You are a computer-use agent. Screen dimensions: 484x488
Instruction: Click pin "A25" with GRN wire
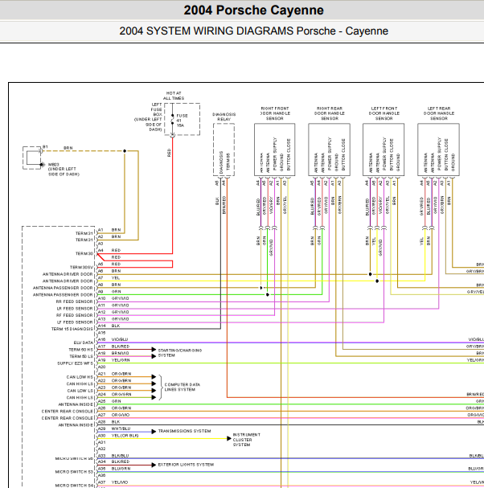click(x=102, y=401)
